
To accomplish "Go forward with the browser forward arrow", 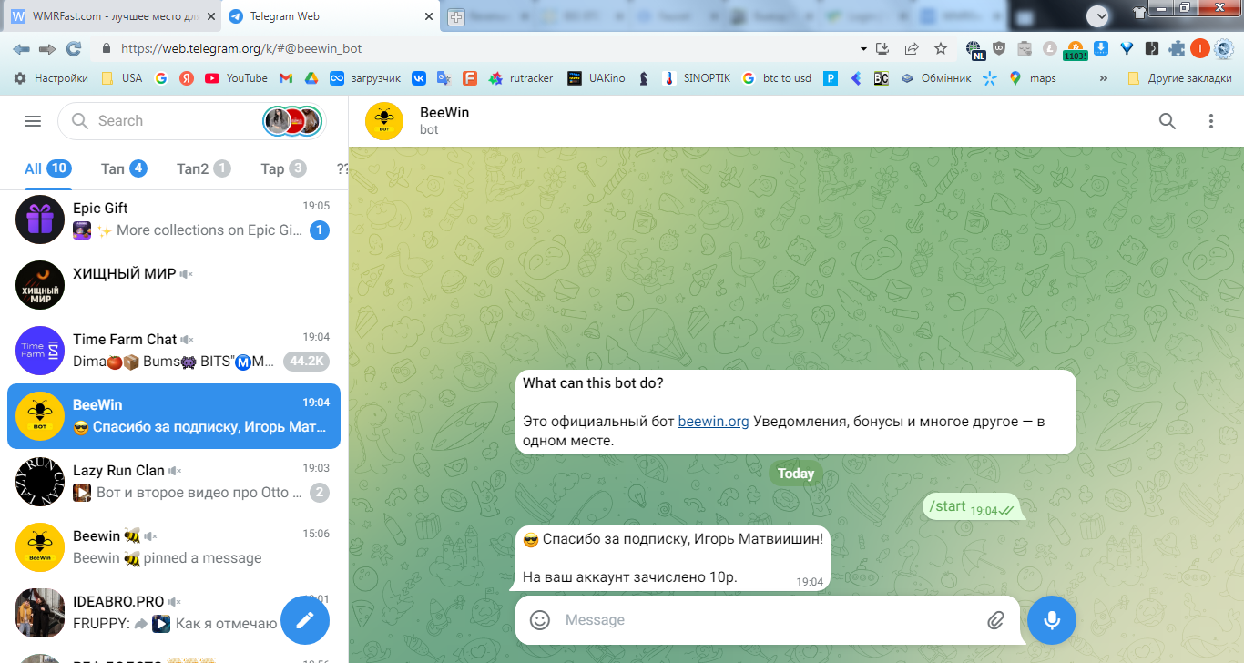I will tap(47, 48).
